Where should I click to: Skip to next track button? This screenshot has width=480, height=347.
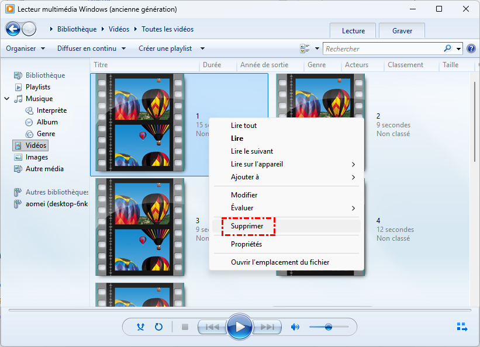pyautogui.click(x=267, y=327)
